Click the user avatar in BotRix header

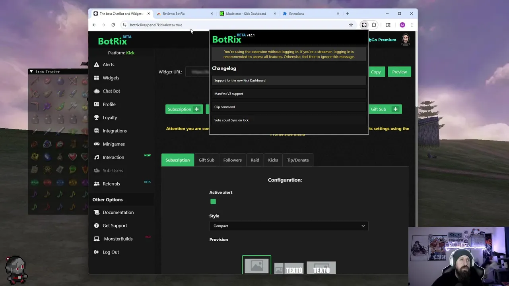[x=405, y=40]
